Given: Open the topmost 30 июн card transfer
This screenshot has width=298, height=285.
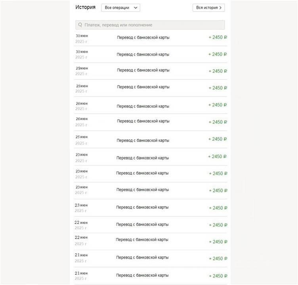Looking at the screenshot, I should [143, 38].
